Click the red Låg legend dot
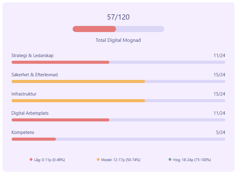 [31, 160]
